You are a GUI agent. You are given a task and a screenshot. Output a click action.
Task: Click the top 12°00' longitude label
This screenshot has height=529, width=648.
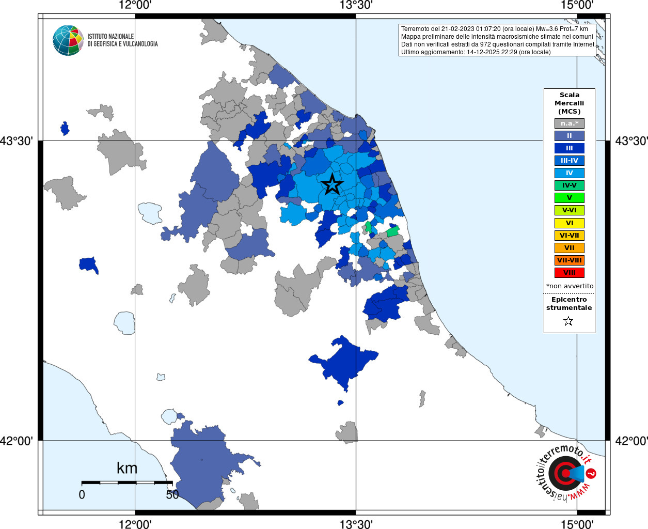135,5
